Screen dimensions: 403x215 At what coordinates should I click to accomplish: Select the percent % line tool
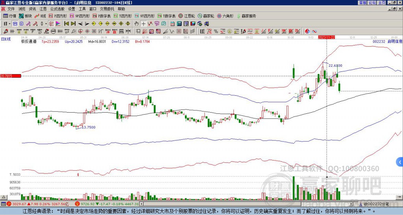point(216,31)
